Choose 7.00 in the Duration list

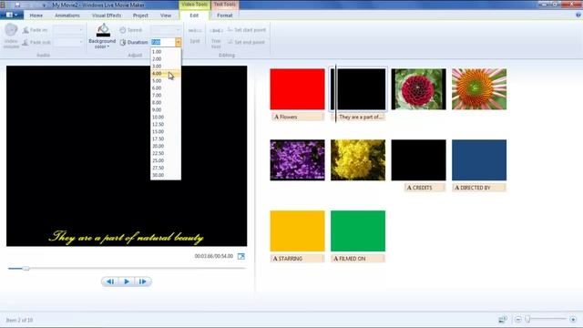(x=166, y=95)
